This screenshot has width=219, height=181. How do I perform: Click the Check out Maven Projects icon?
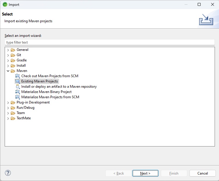click(x=18, y=76)
